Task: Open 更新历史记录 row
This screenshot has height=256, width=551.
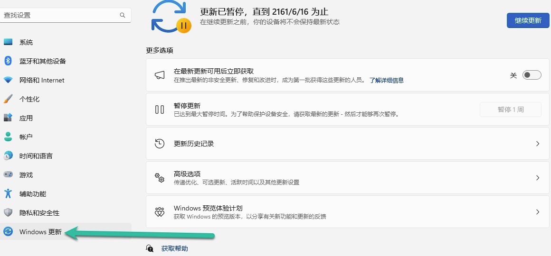Action: tap(348, 144)
